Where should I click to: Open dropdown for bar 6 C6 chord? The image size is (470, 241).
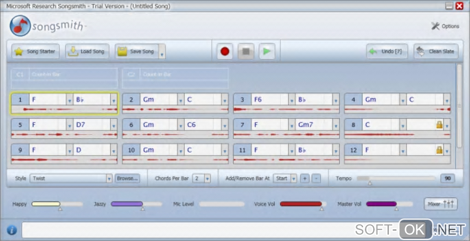(225, 125)
